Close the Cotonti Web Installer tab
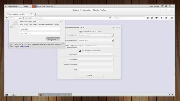 [x=31, y=14]
